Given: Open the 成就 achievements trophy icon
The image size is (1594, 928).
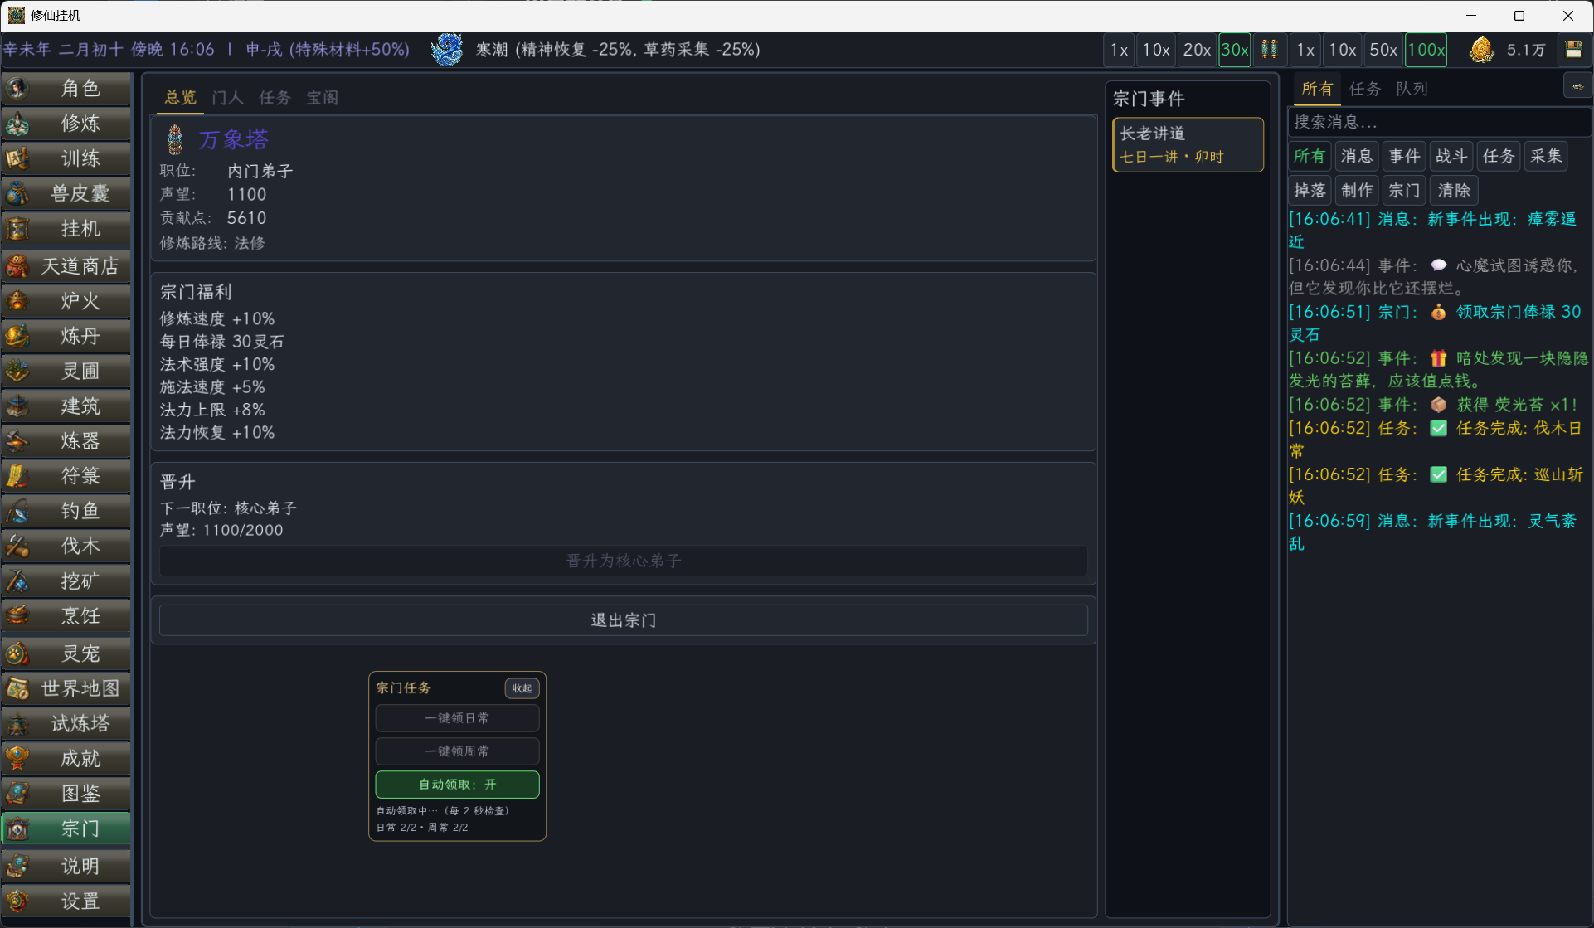Looking at the screenshot, I should tap(18, 758).
